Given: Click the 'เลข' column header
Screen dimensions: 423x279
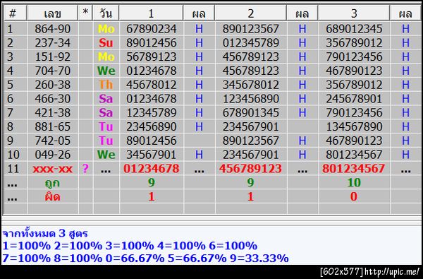Looking at the screenshot, I should click(53, 13).
